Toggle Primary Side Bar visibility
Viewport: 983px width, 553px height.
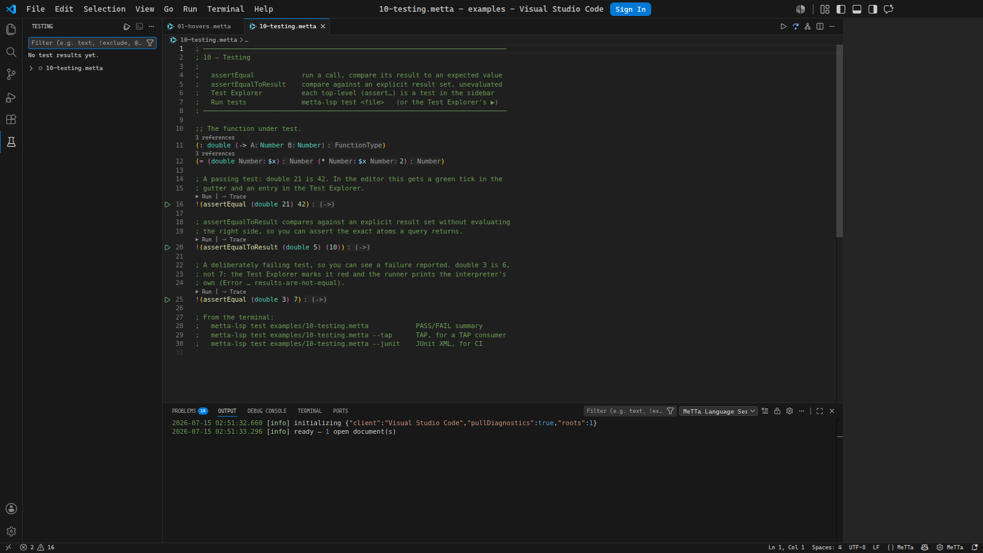tap(841, 9)
